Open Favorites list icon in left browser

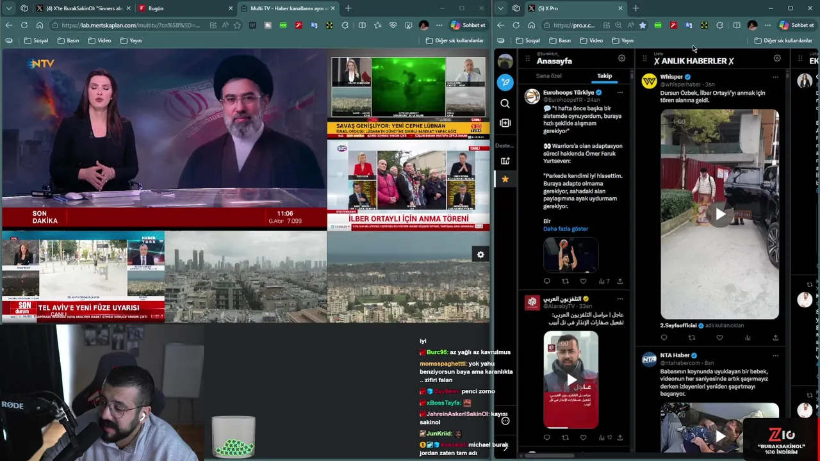[x=377, y=25]
